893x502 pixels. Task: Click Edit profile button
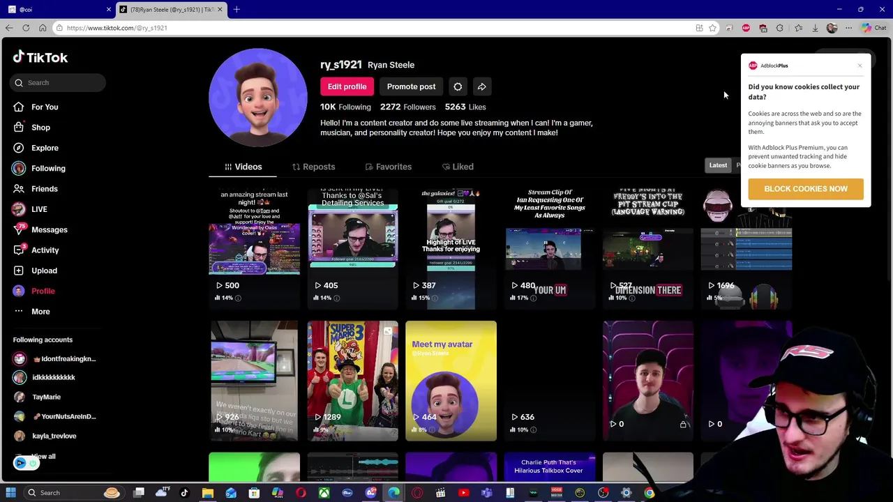pyautogui.click(x=347, y=86)
